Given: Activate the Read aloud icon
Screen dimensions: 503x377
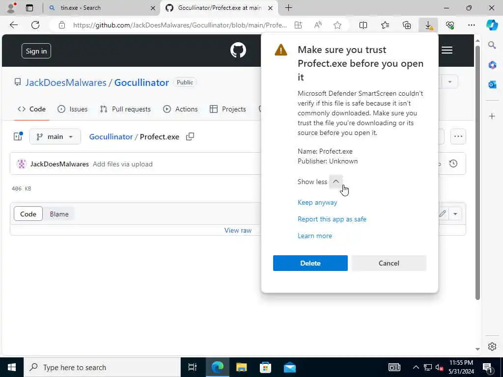Looking at the screenshot, I should click(318, 25).
